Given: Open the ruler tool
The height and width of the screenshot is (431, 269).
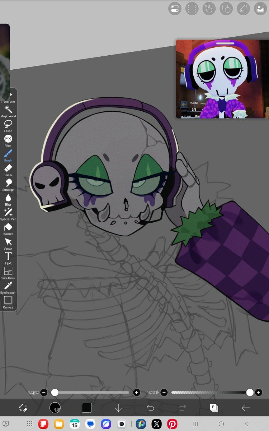Looking at the screenshot, I should (x=243, y=9).
